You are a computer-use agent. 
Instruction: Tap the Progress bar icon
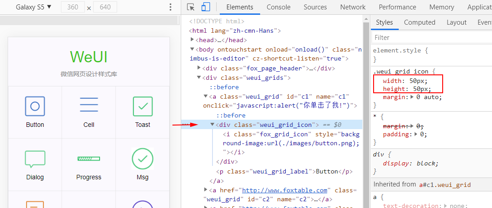89,159
